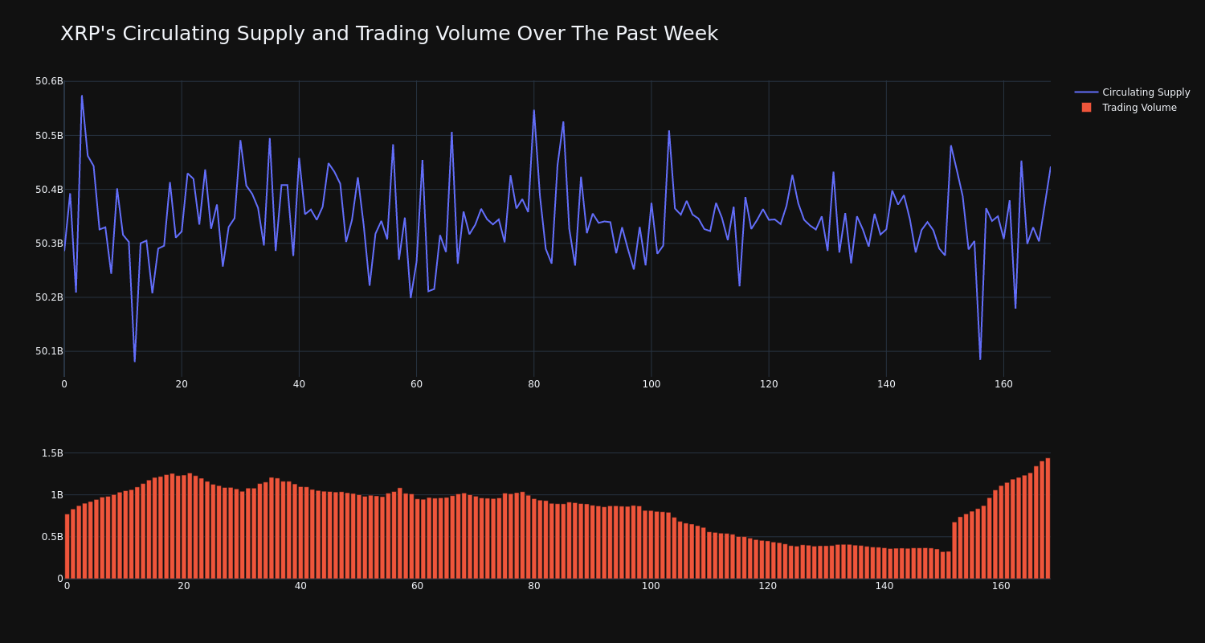Viewport: 1205px width, 643px height.
Task: Toggle the Circulating Supply legend entry
Action: coord(1132,92)
